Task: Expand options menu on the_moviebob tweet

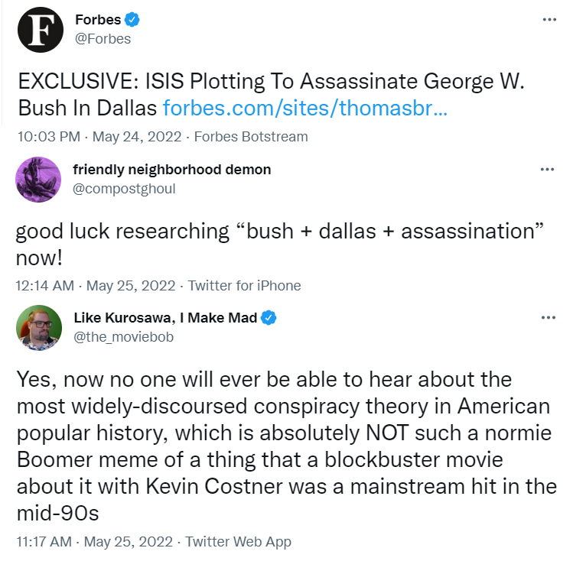Action: coord(549,317)
